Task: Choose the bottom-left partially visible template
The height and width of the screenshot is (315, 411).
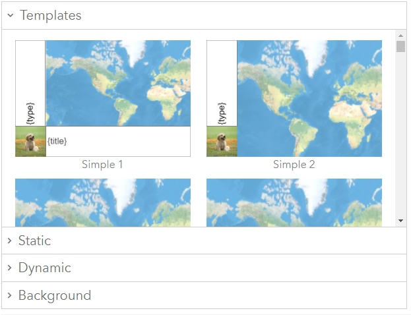Action: click(x=103, y=202)
